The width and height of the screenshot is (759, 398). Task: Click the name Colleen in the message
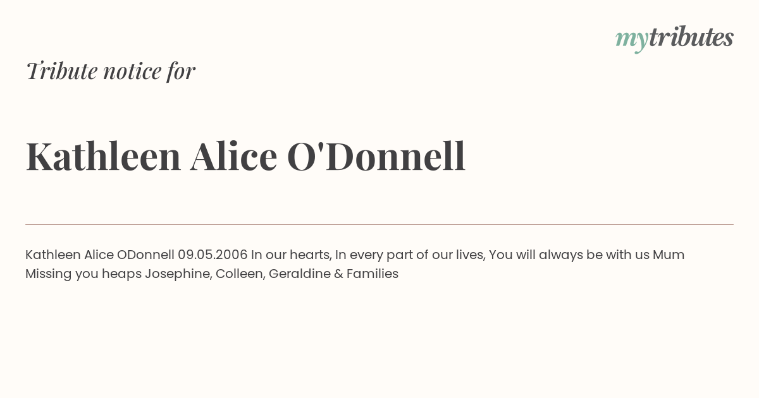pos(240,274)
